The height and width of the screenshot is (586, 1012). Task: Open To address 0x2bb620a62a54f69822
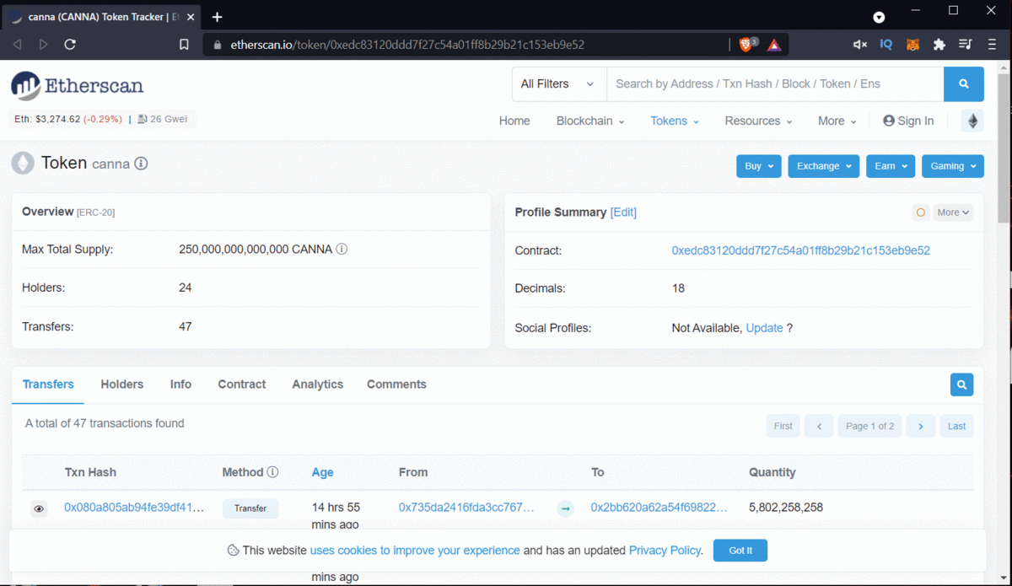pyautogui.click(x=659, y=508)
